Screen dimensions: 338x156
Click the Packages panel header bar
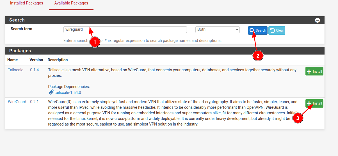tap(165, 51)
